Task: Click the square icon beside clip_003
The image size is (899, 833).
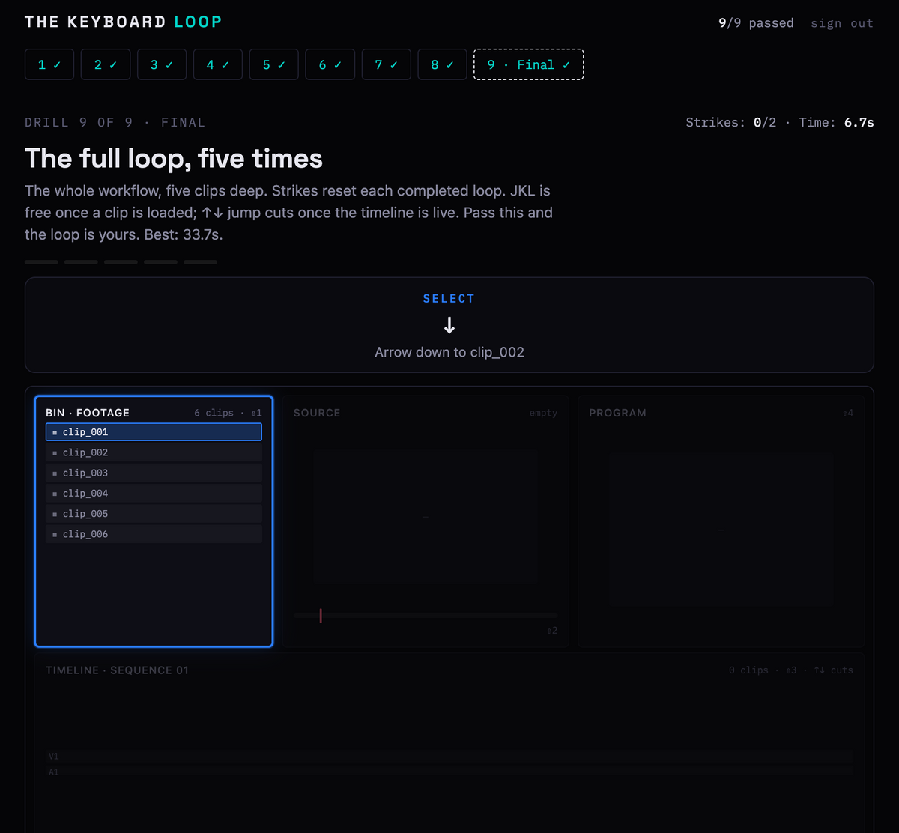Action: click(x=55, y=473)
